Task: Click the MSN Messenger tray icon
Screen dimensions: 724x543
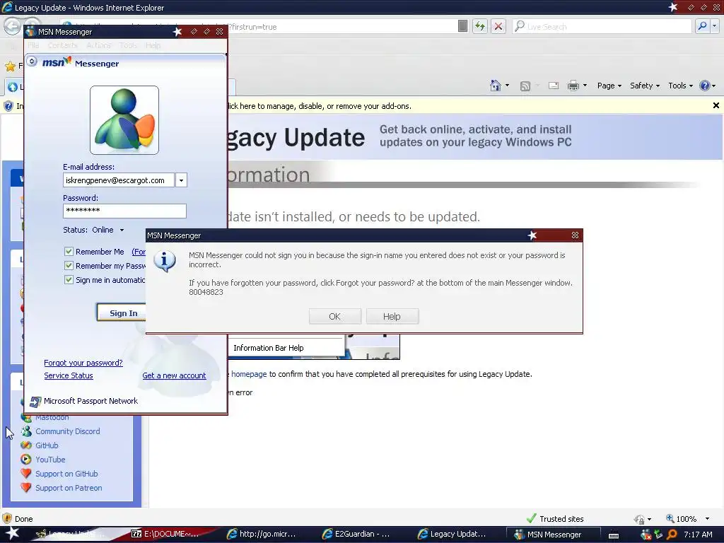Action: (646, 535)
